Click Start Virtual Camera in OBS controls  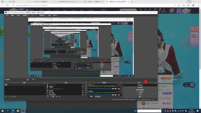click(140, 90)
